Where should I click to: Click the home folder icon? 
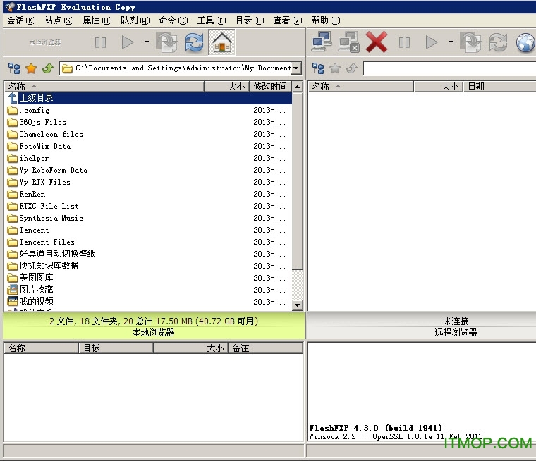[x=222, y=42]
